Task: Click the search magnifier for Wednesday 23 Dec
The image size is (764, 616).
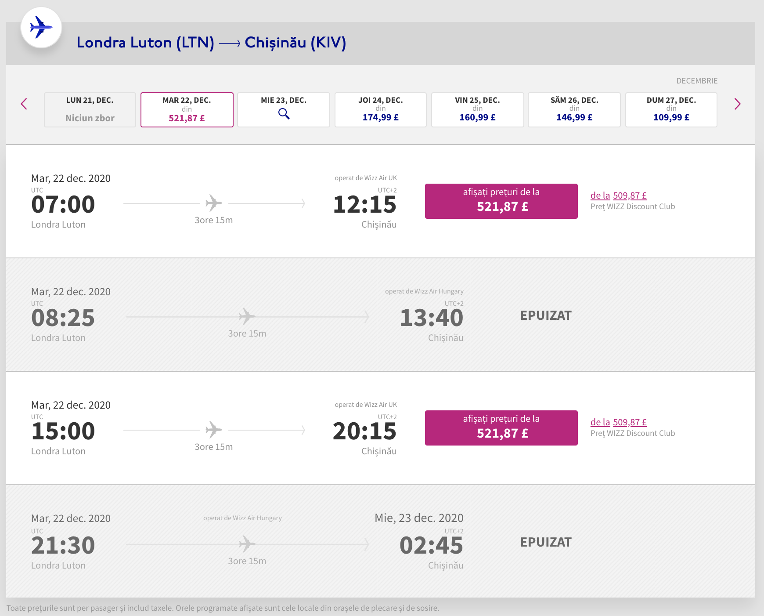Action: pos(284,114)
